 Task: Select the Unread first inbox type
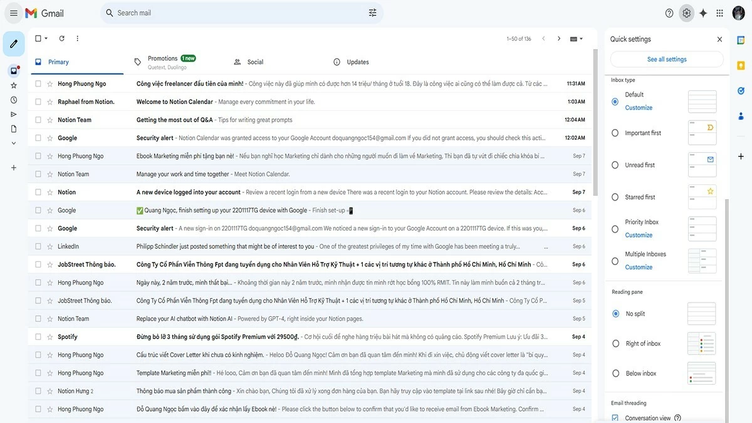point(615,165)
